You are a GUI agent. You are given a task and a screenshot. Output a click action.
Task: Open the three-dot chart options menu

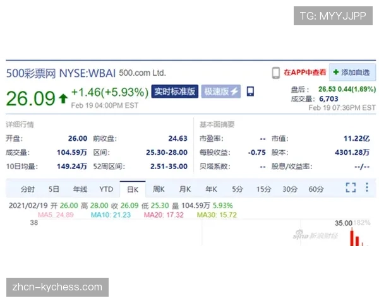[x=367, y=187]
